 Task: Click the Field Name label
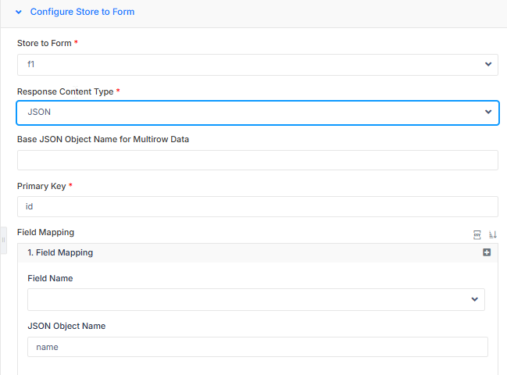pos(50,278)
